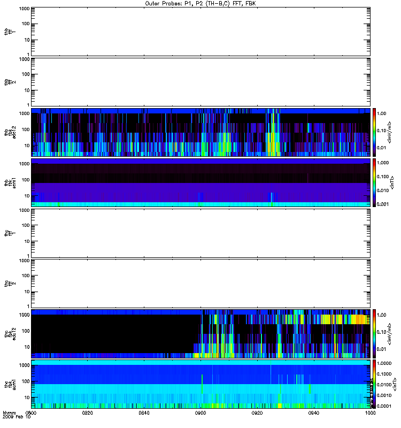The width and height of the screenshot is (401, 428).
Task: Click the thc scm1 spectrogram panel
Action: [x=200, y=384]
